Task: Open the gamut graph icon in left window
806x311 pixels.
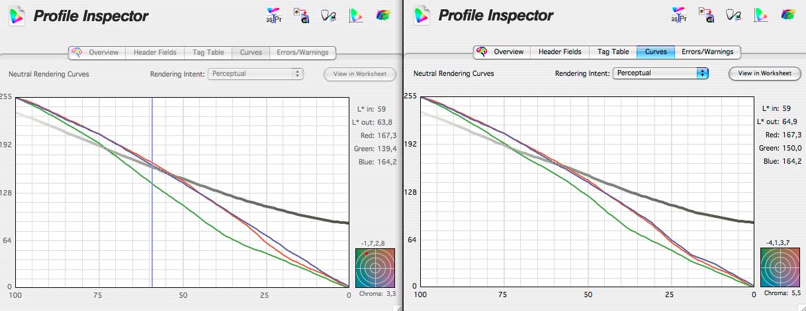Action: 355,15
